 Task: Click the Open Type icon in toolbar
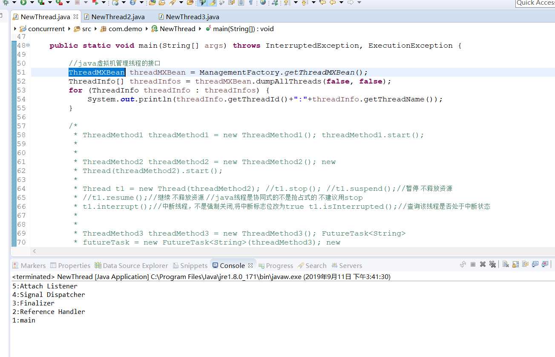[152, 3]
